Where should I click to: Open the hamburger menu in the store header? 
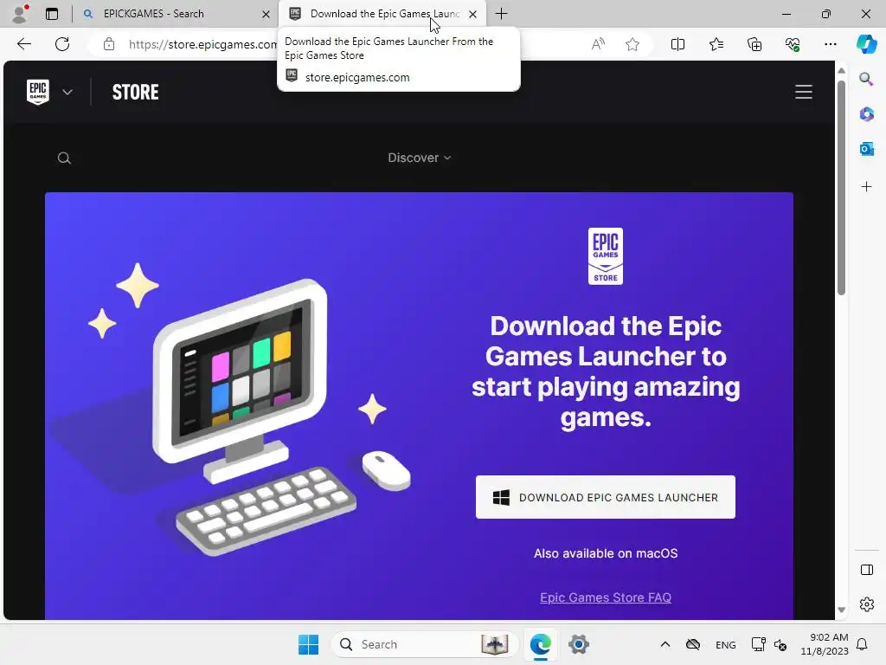point(804,92)
